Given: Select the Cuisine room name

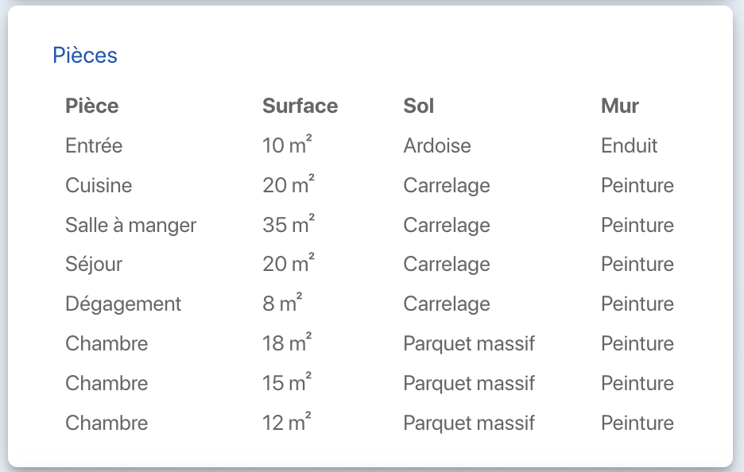Looking at the screenshot, I should point(99,186).
